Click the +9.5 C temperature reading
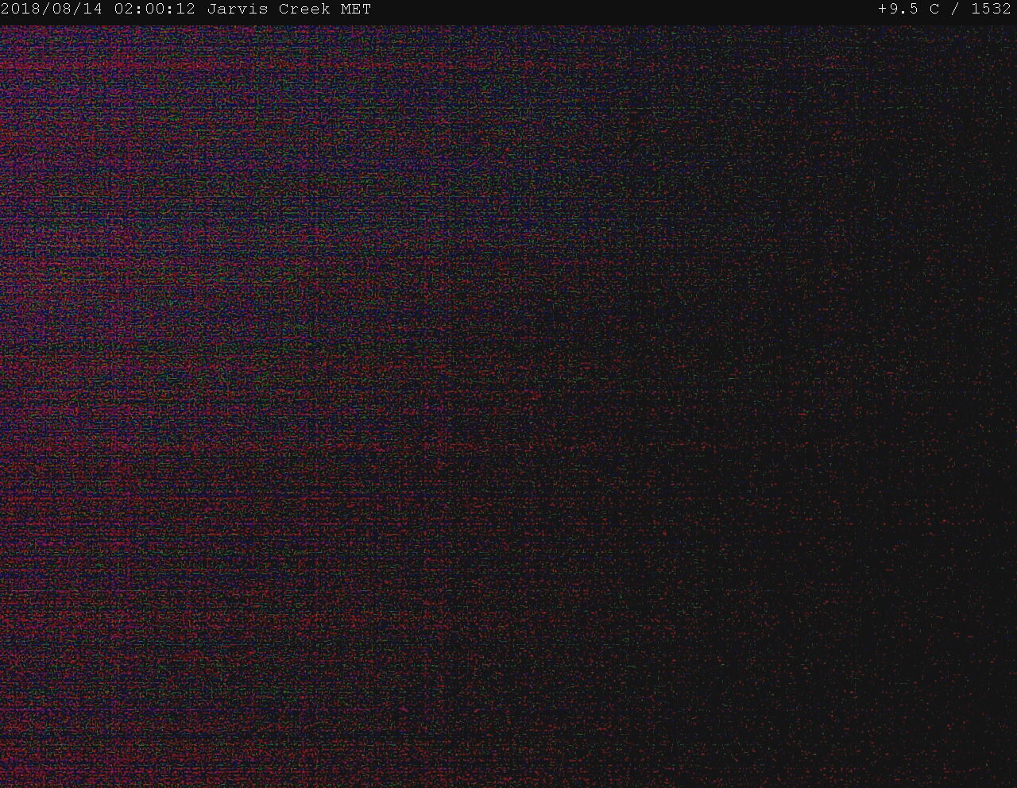 [x=908, y=10]
